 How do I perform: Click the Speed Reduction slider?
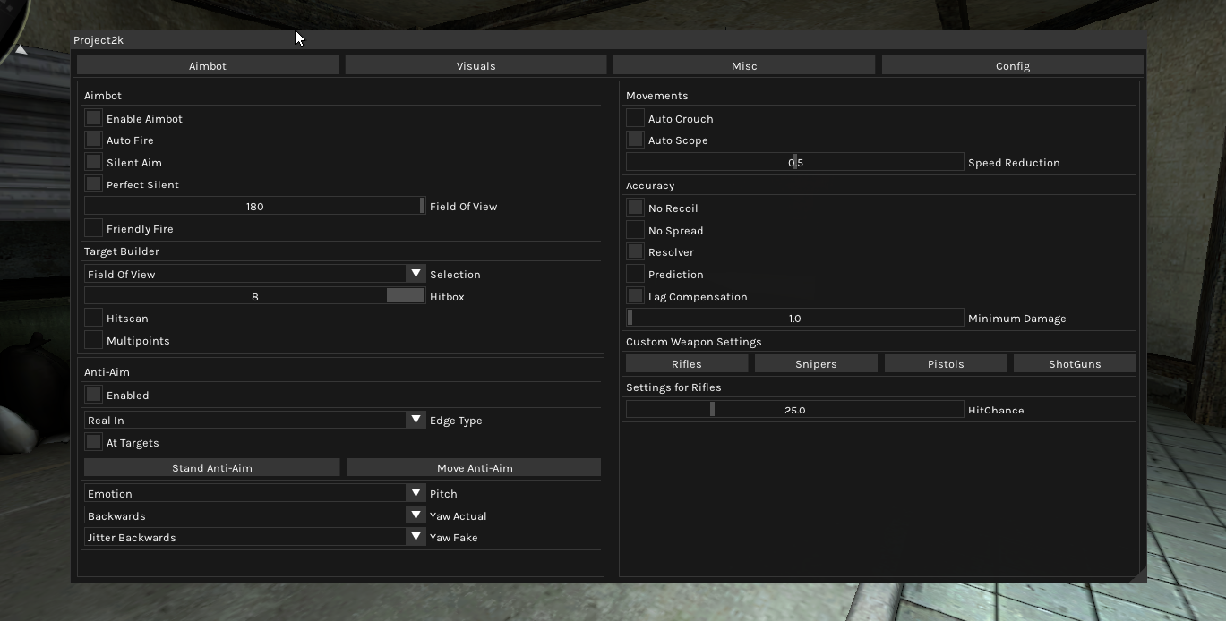click(x=794, y=162)
